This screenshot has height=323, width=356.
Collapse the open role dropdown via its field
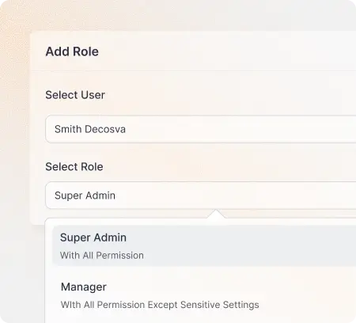[201, 196]
